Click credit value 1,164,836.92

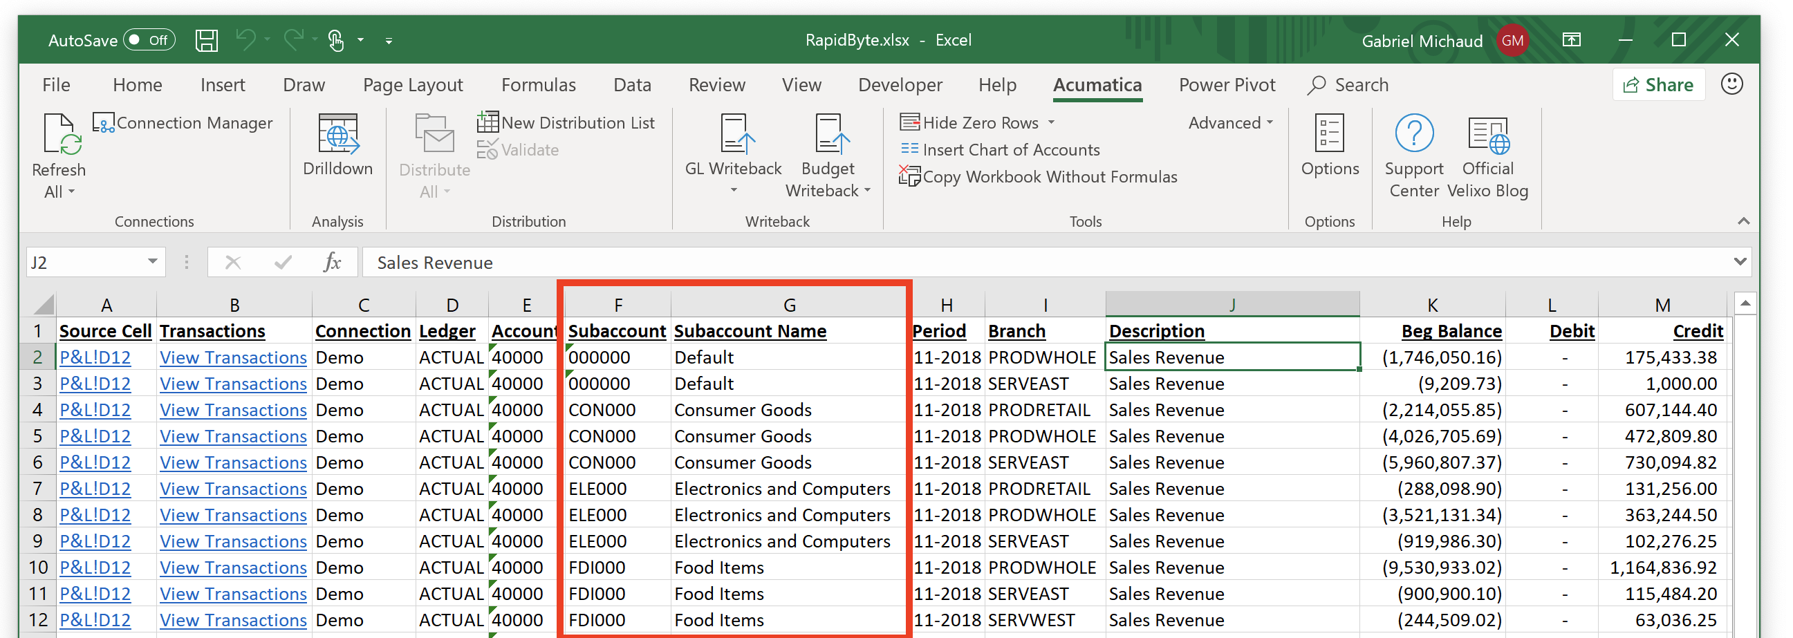1663,567
